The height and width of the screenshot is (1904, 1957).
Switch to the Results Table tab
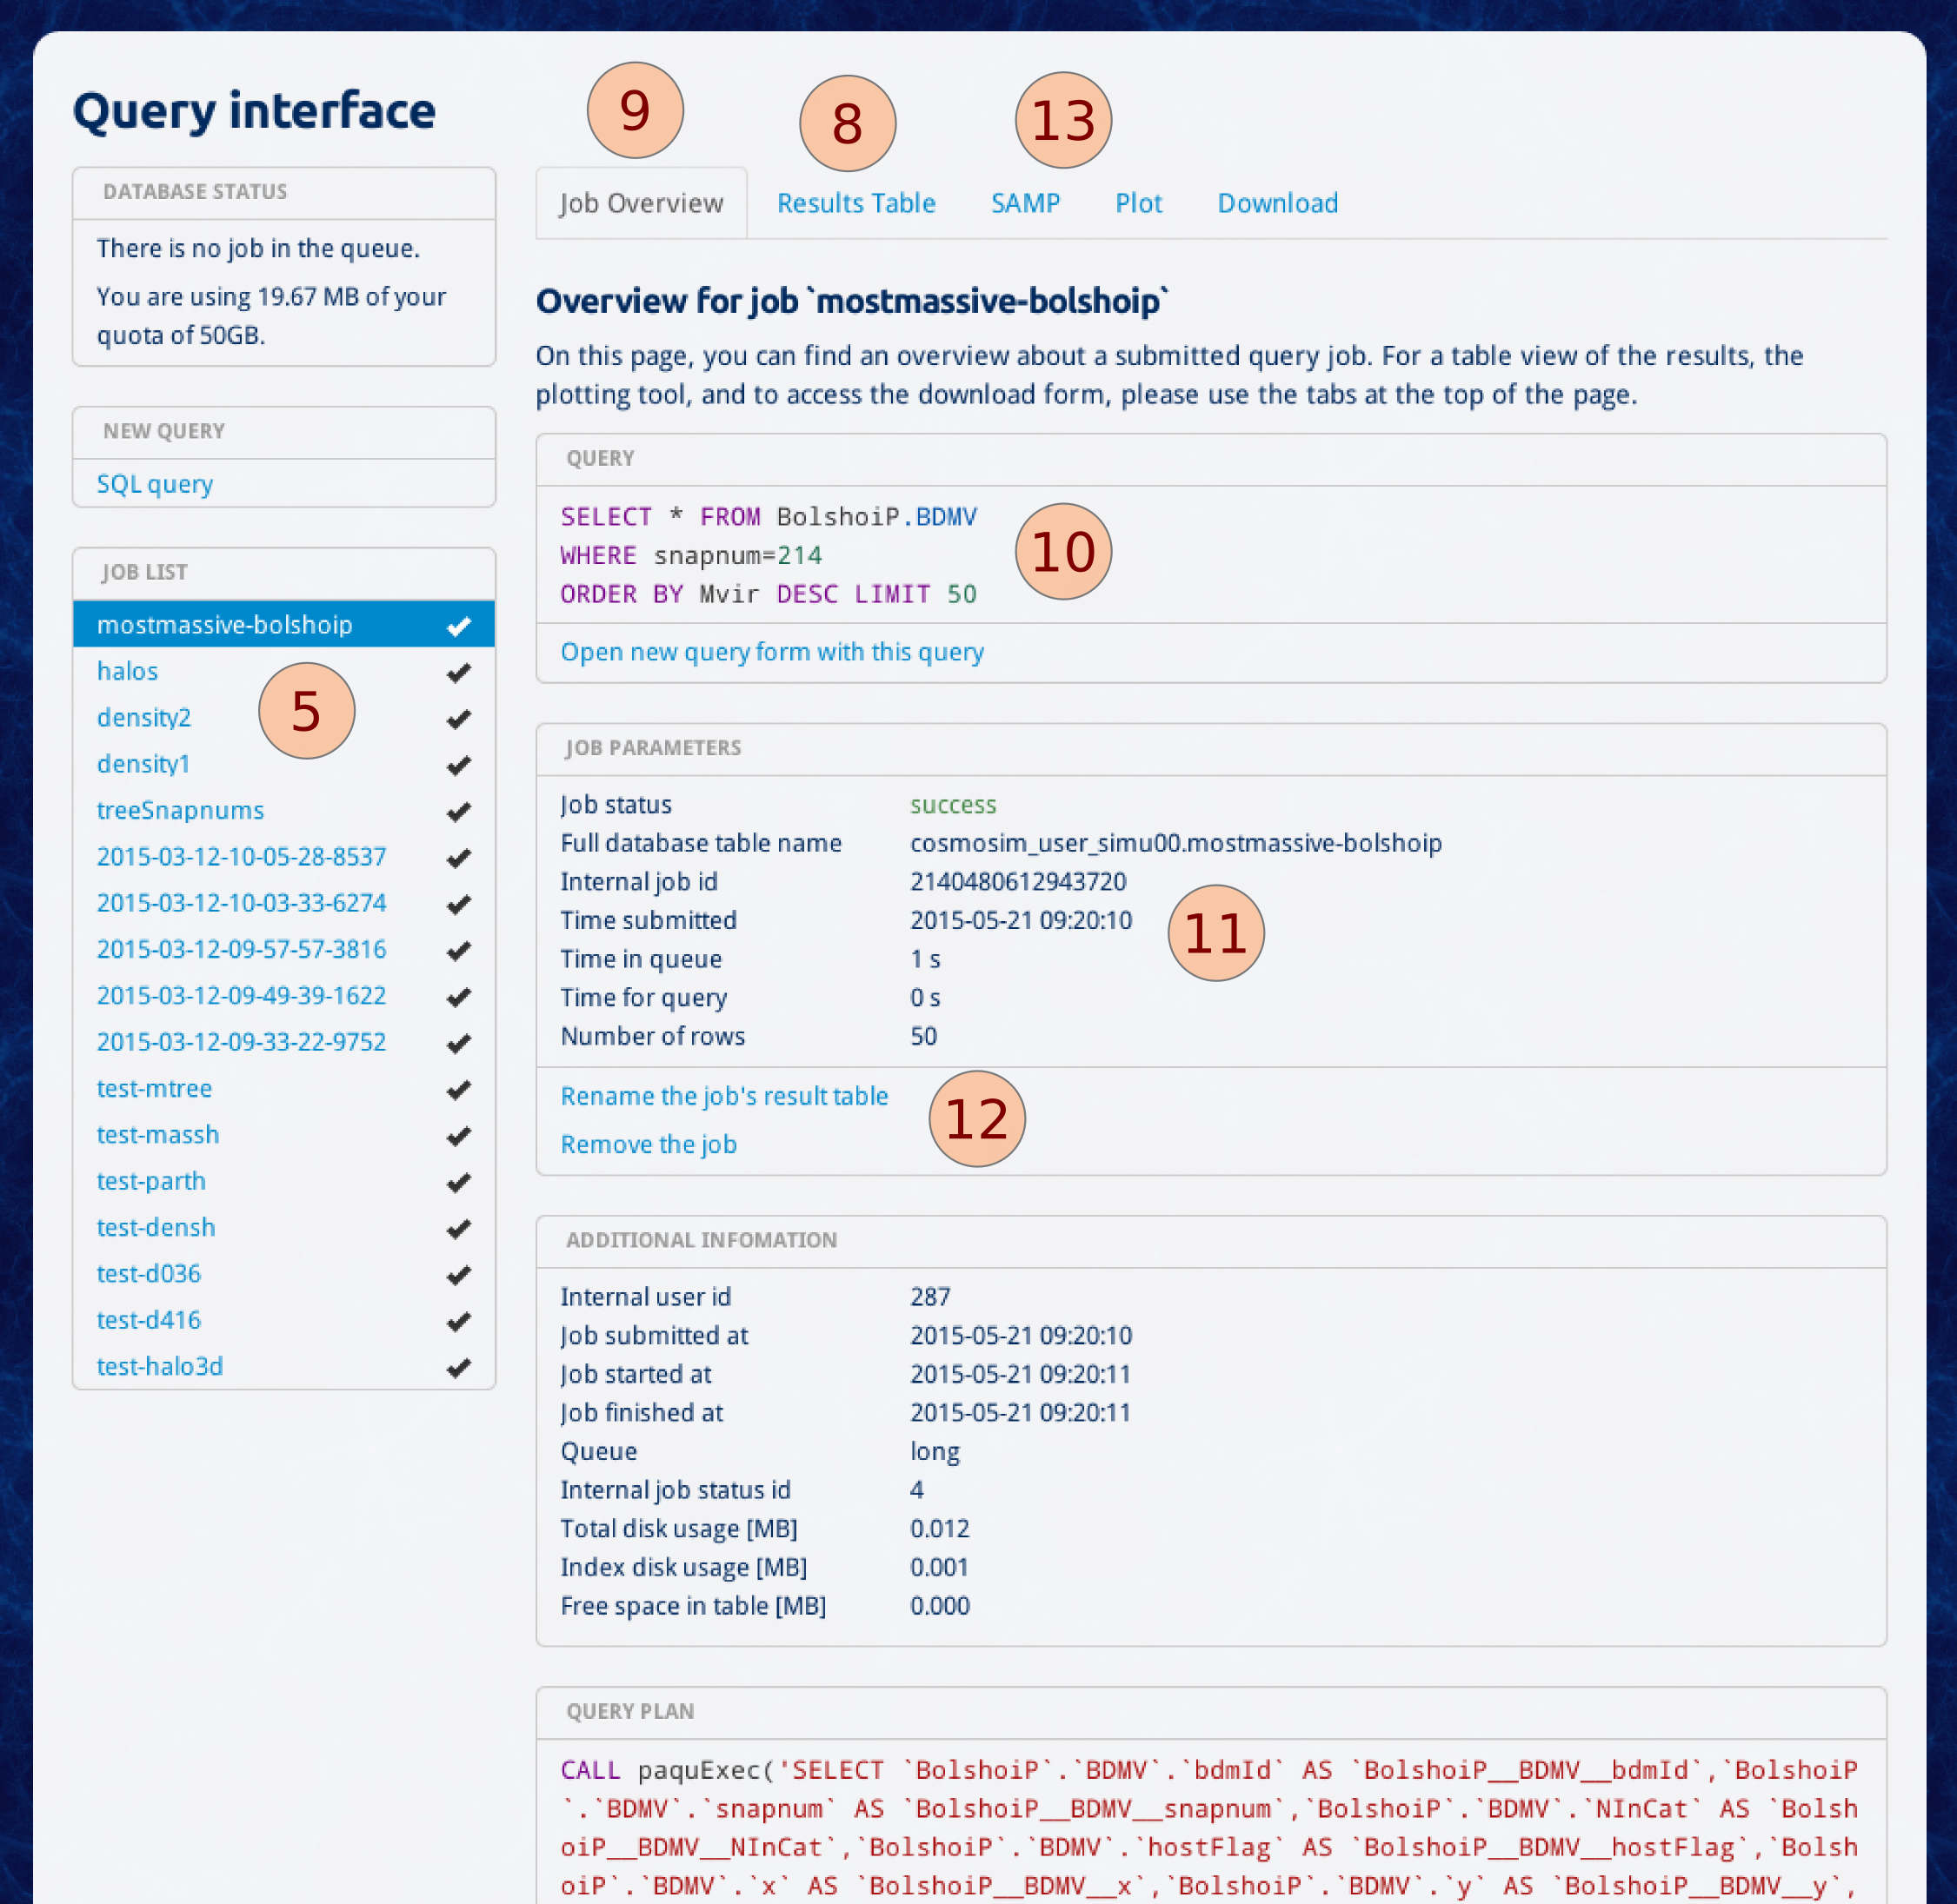click(856, 203)
